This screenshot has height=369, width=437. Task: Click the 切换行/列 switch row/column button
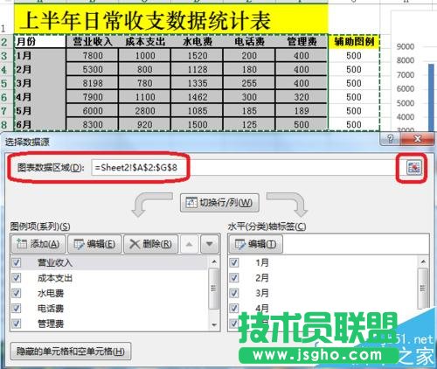tap(219, 203)
